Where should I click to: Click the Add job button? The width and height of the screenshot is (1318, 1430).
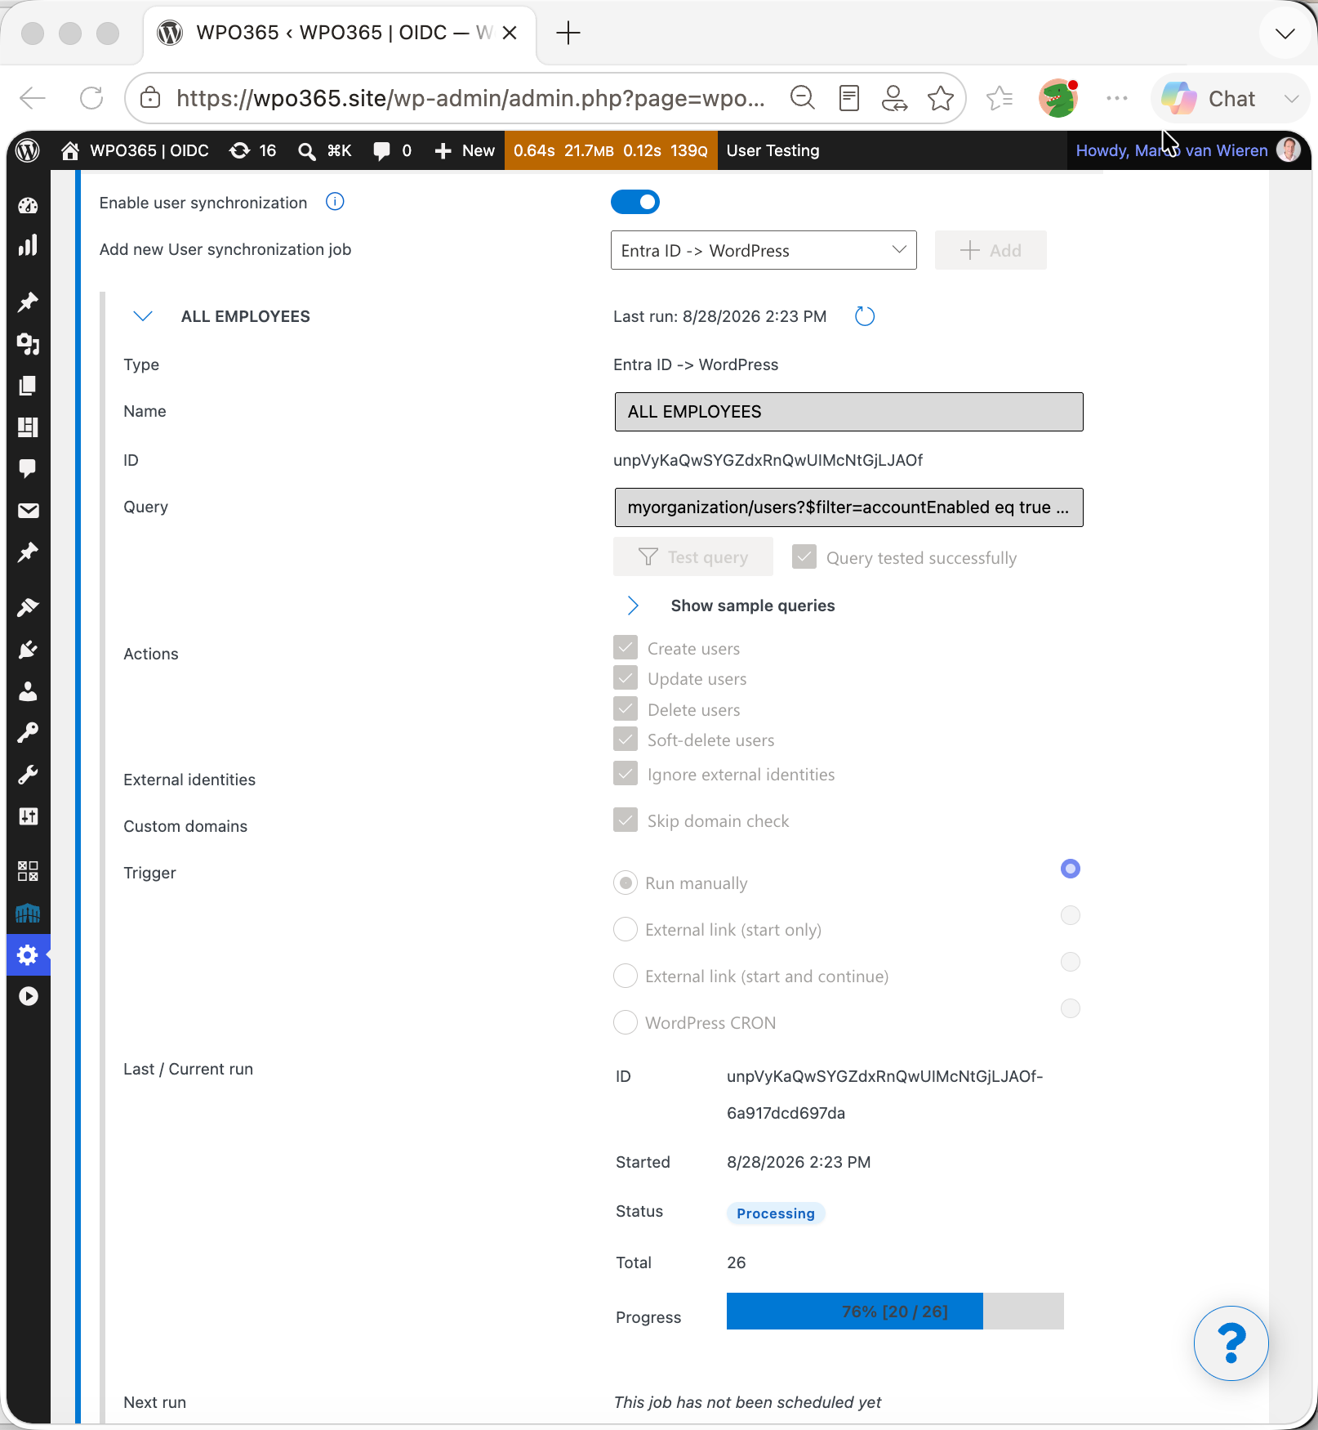pyautogui.click(x=991, y=250)
